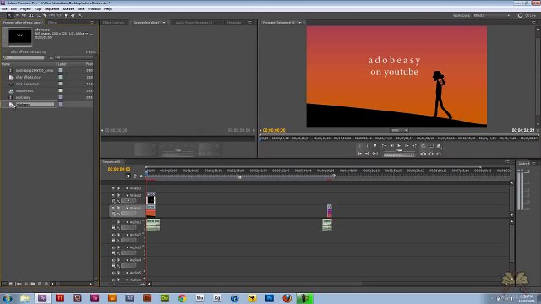Screen dimensions: 541x304
Task: Click Play in Program monitor
Action: pos(399,146)
